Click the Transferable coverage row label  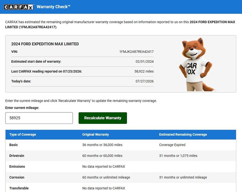19,188
